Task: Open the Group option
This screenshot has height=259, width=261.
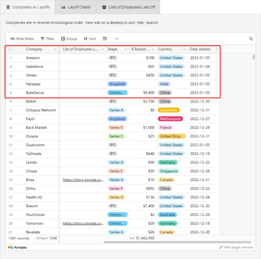Action: click(69, 39)
